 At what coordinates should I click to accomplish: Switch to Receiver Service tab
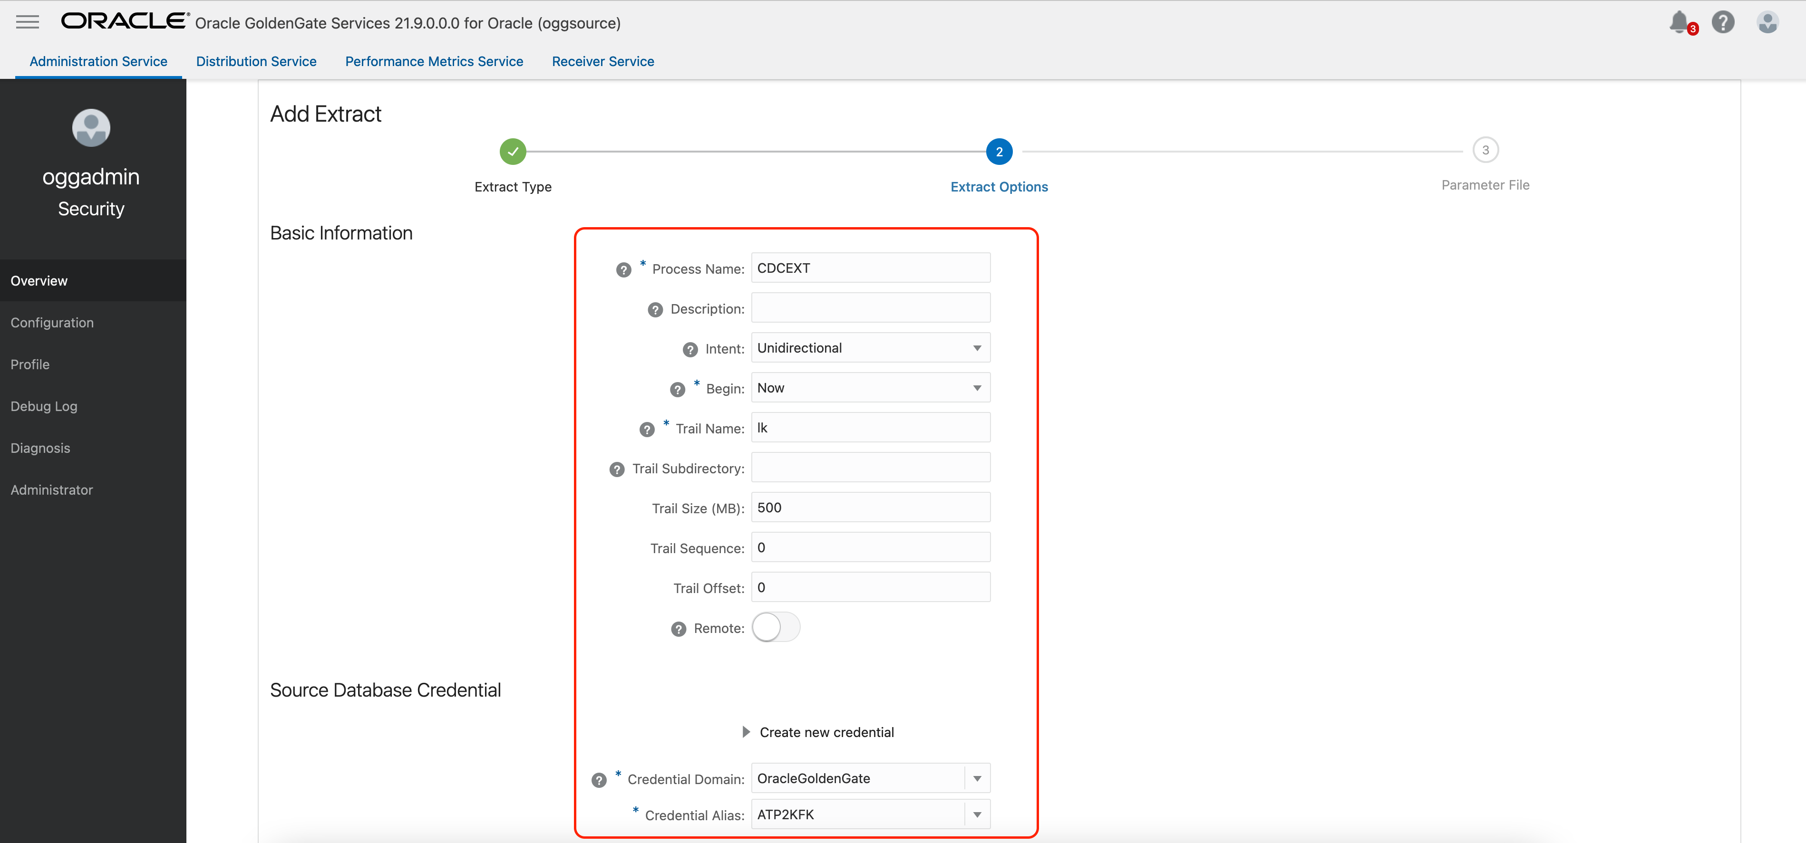602,61
